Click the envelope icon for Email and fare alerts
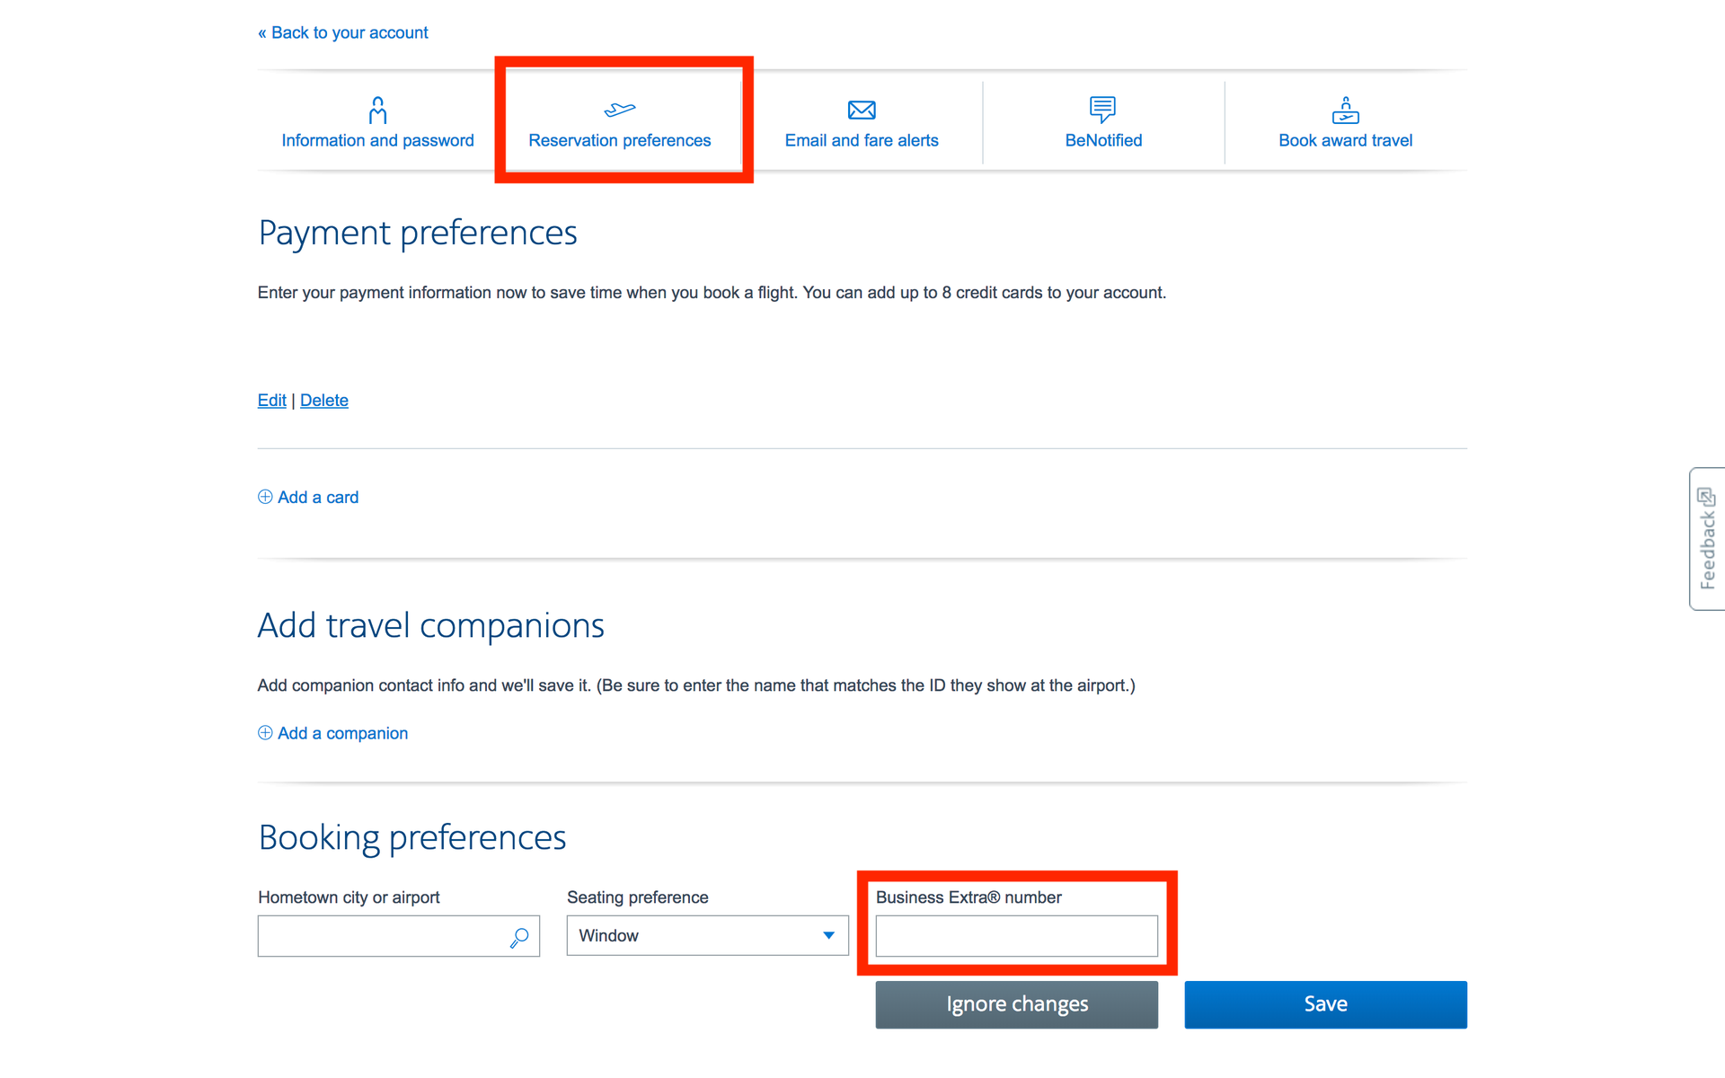Image resolution: width=1725 pixels, height=1078 pixels. 861,110
